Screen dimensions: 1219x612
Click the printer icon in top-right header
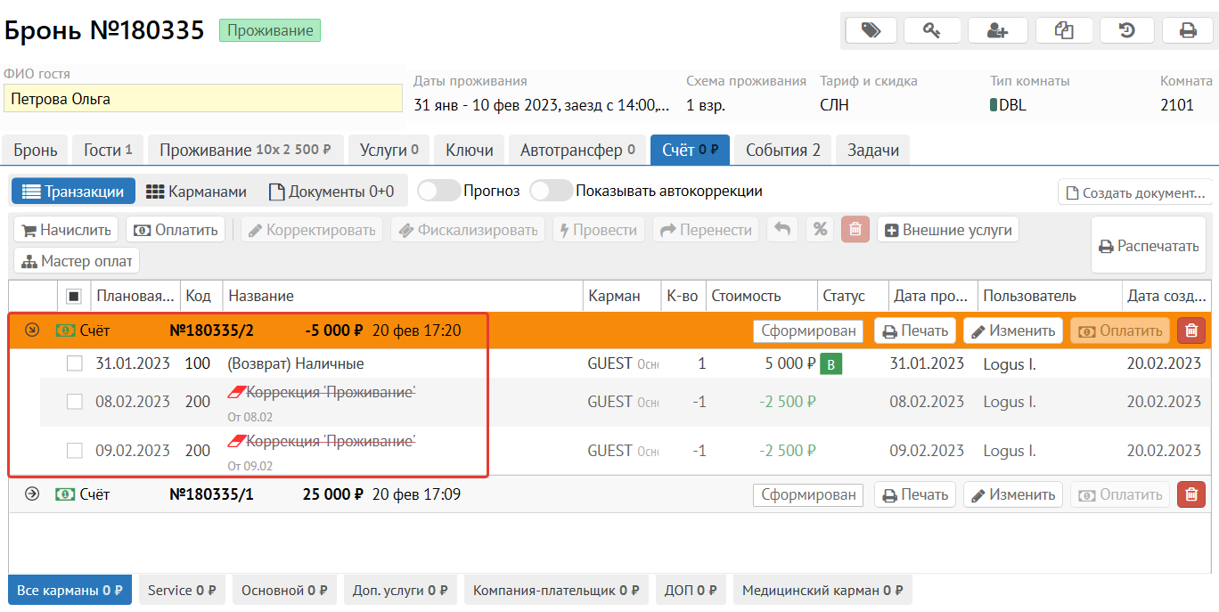tap(1188, 30)
